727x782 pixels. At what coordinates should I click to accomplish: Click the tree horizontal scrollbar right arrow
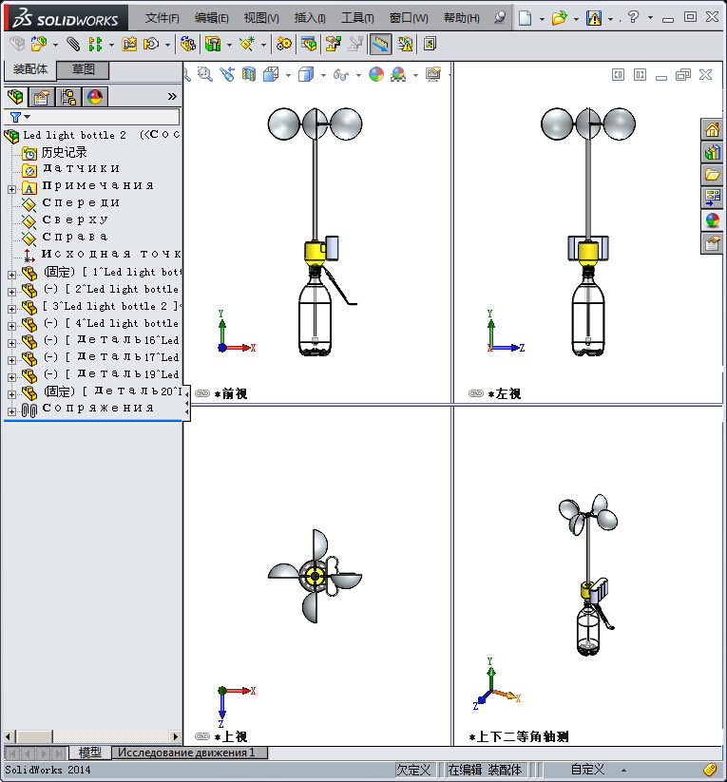pos(175,736)
